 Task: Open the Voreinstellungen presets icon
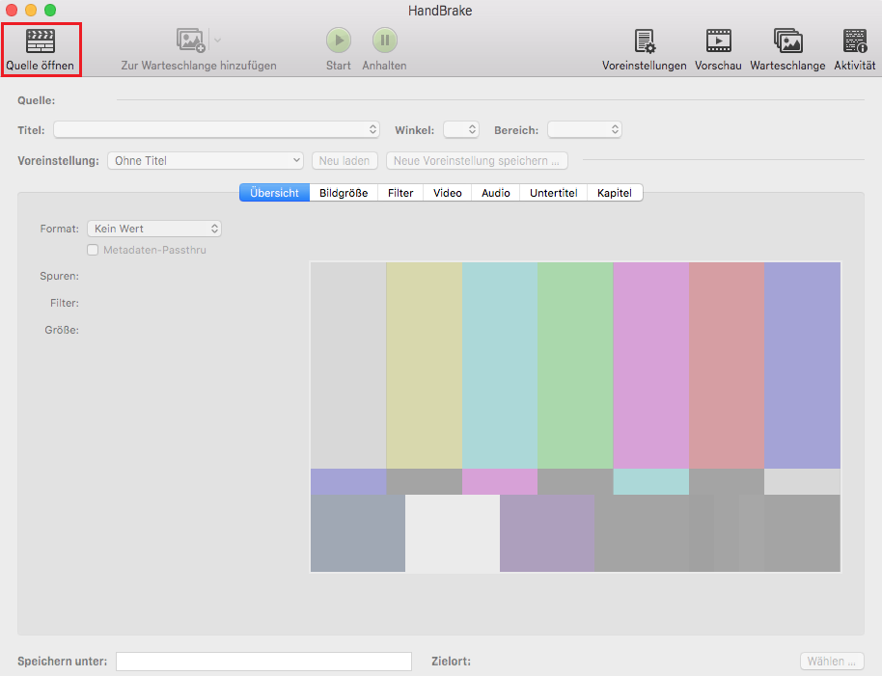[x=644, y=41]
